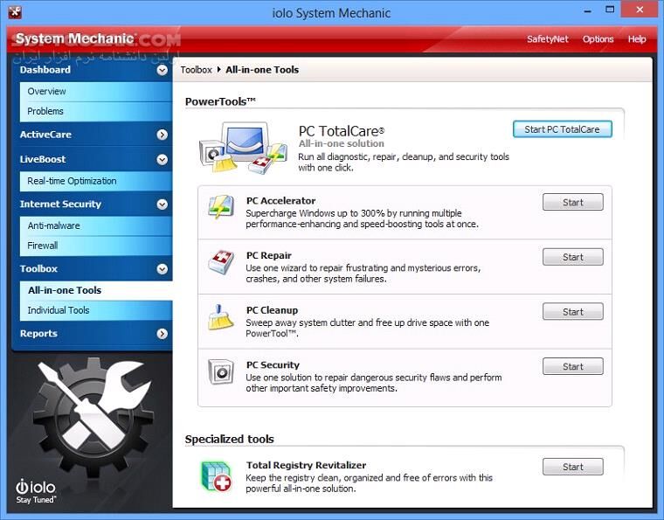Screen dimensions: 664x520
Task: Click the PC Security safe icon
Action: 220,371
